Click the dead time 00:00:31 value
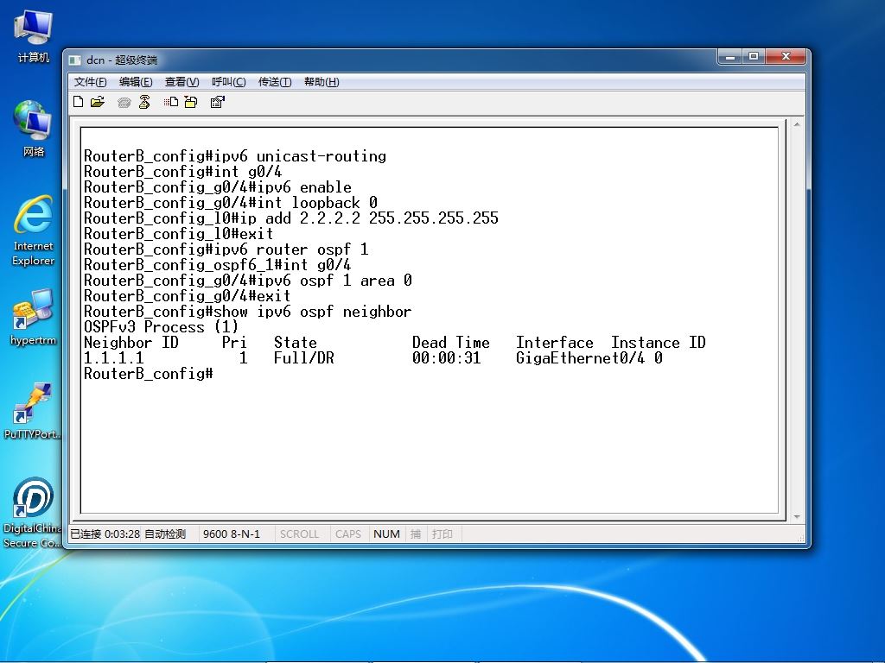Viewport: 885px width, 663px height. point(447,358)
